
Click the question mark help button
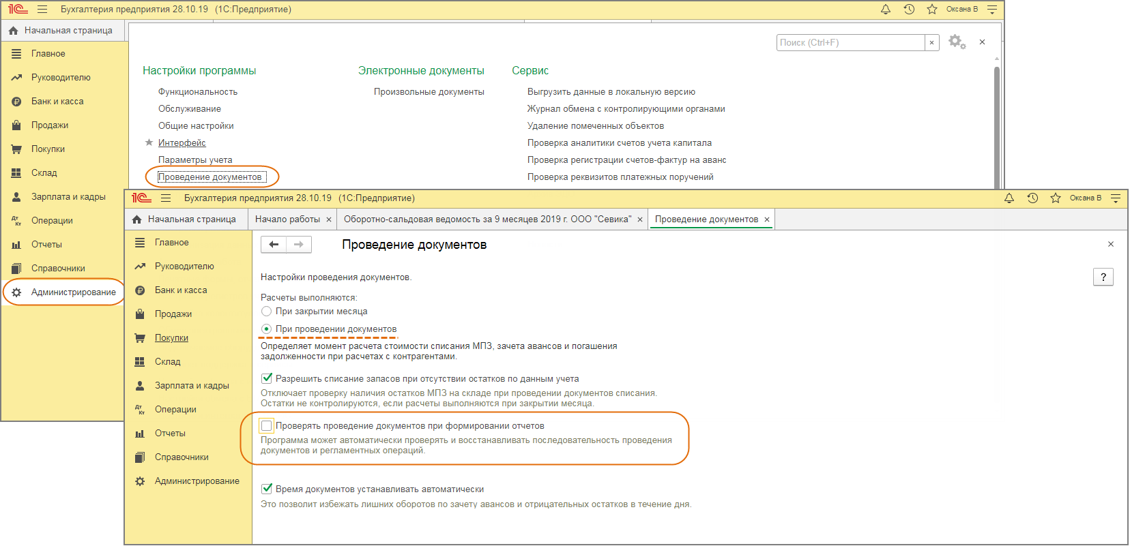(x=1103, y=277)
